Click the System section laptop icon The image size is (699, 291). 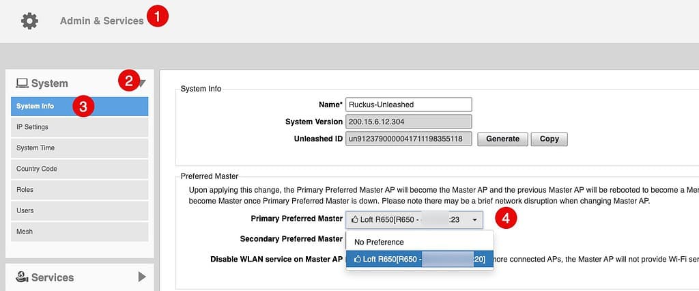[x=22, y=83]
